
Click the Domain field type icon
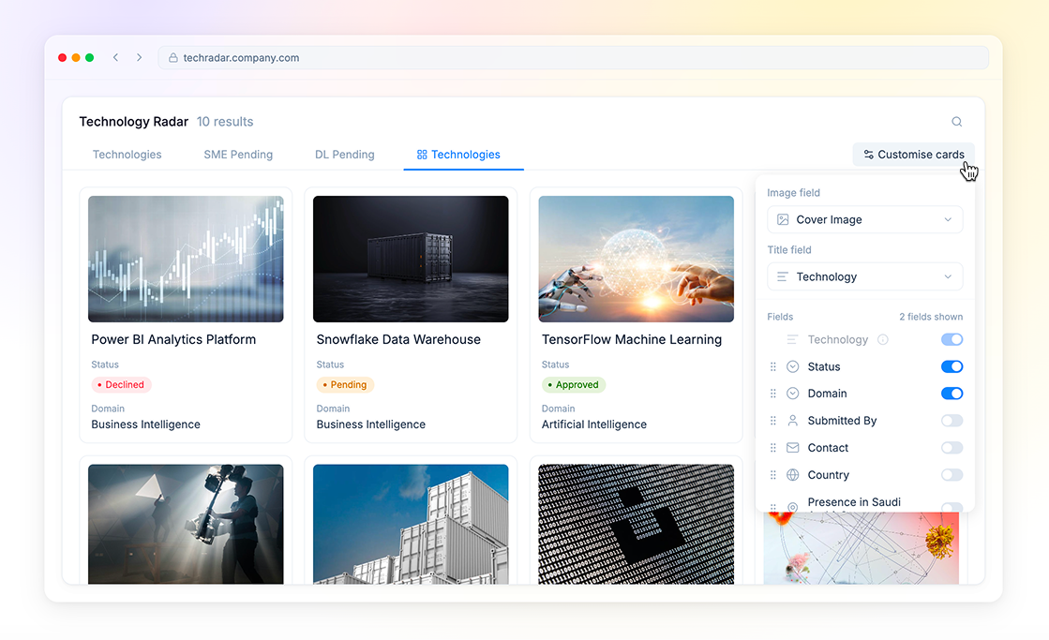coord(793,394)
